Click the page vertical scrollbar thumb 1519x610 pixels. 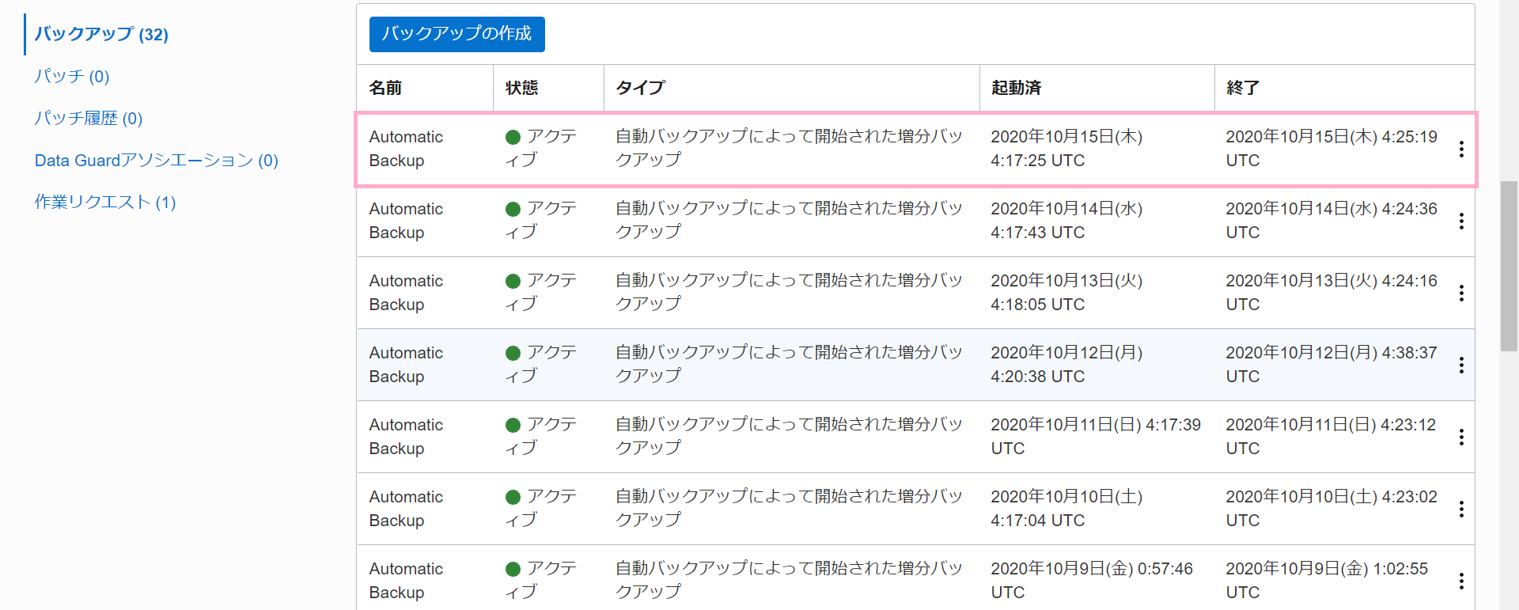1509,266
